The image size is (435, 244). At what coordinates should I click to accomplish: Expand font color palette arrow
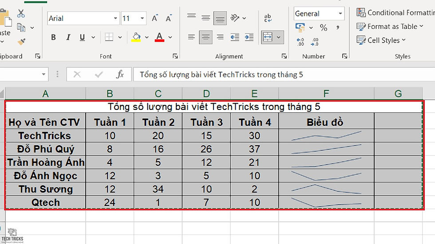coord(170,37)
